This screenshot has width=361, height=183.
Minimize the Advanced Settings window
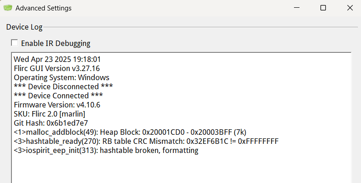point(297,8)
